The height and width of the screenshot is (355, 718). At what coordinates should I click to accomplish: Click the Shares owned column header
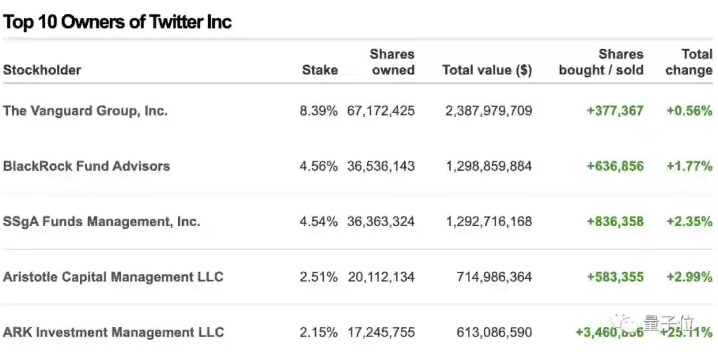pyautogui.click(x=392, y=62)
